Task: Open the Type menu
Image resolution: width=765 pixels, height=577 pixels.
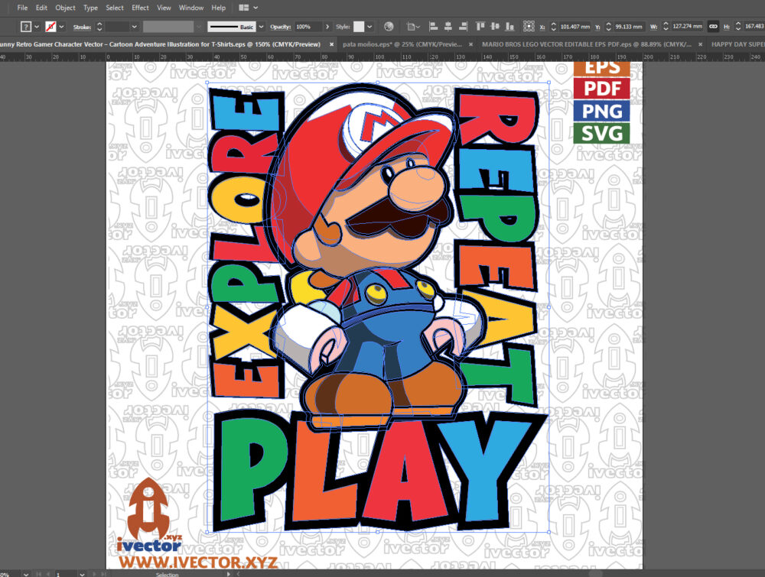Action: (x=90, y=8)
